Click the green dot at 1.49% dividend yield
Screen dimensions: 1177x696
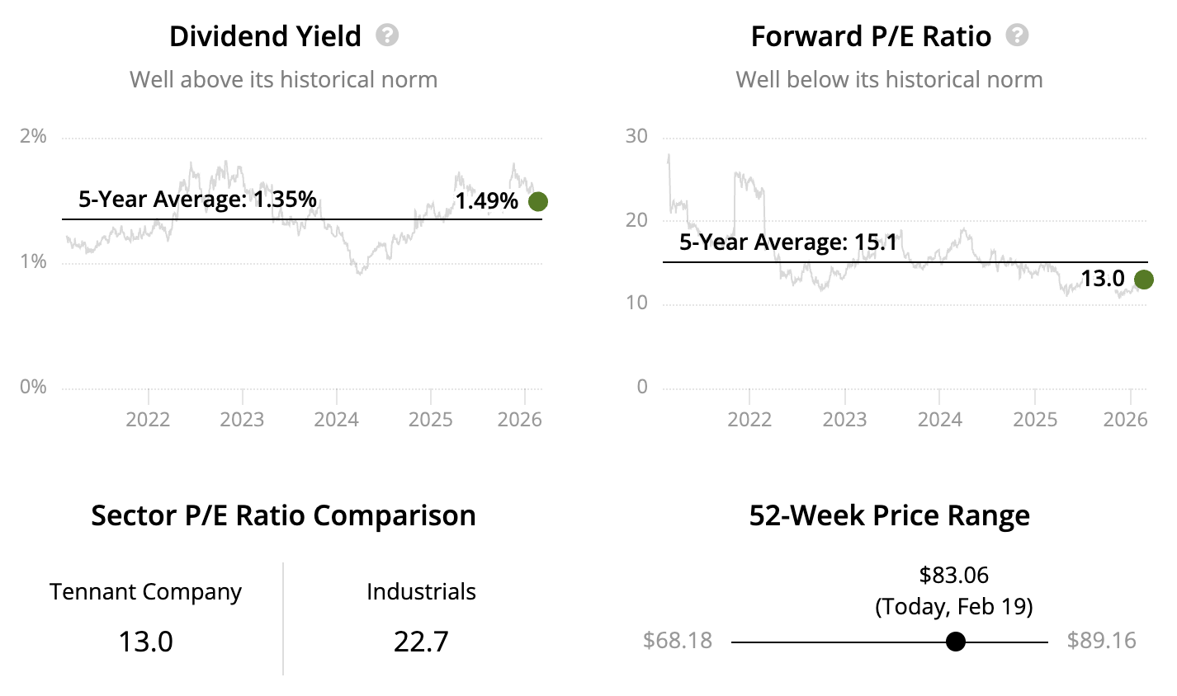[x=538, y=201]
